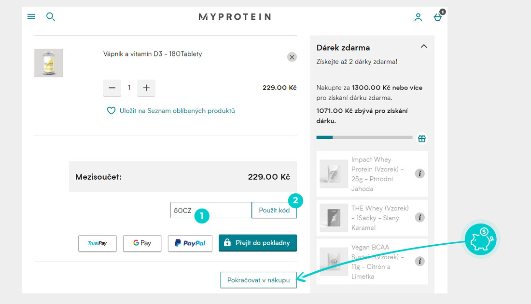
Task: Open the shopping basket icon
Action: tap(438, 17)
